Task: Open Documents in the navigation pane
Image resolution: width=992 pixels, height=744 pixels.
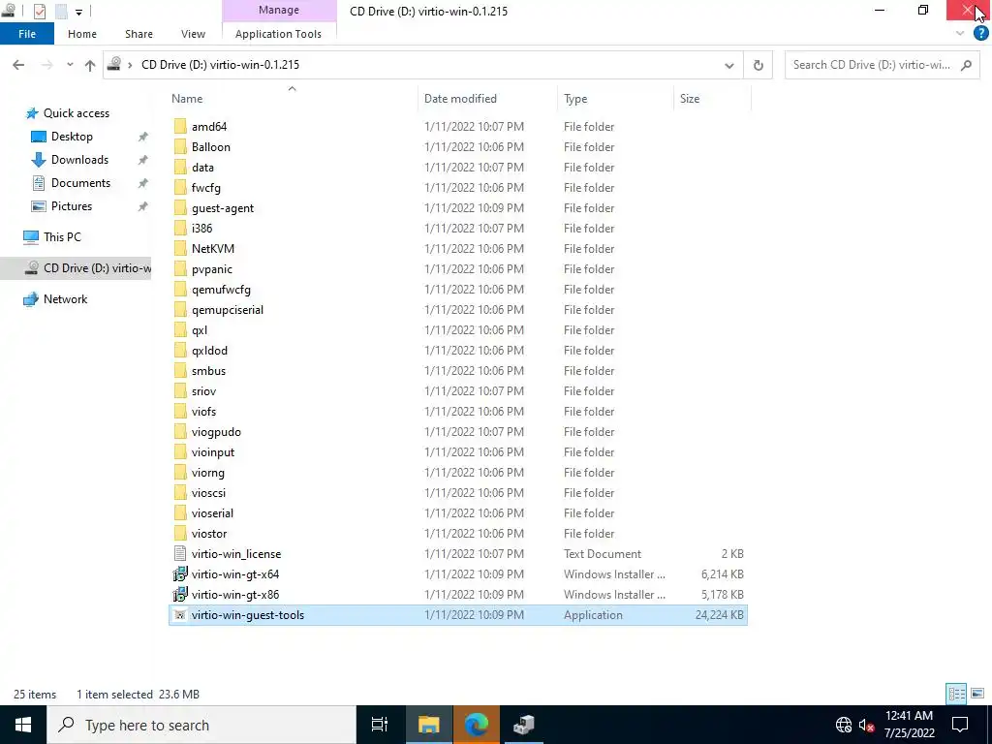Action: point(80,183)
